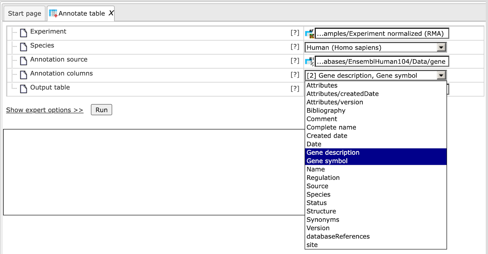This screenshot has width=488, height=254.
Task: Open help for Annotation columns parameter
Action: coord(295,75)
